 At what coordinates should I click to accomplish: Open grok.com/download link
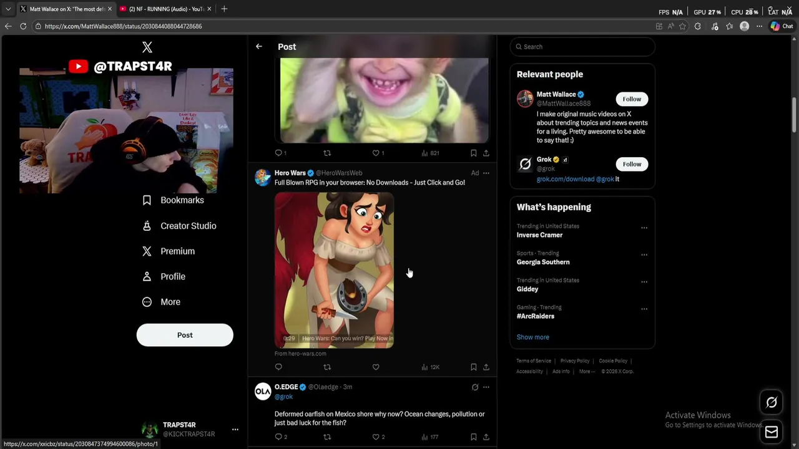(566, 179)
